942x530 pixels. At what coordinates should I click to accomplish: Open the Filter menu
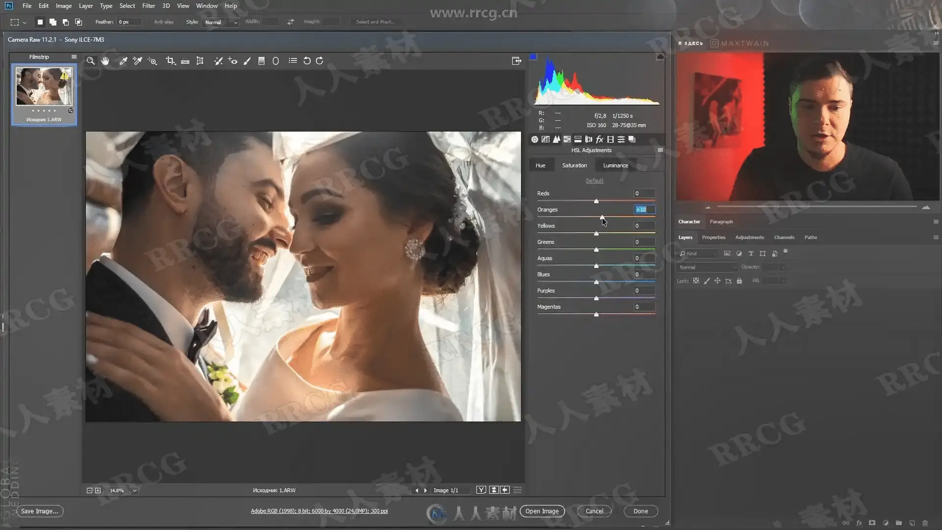148,6
